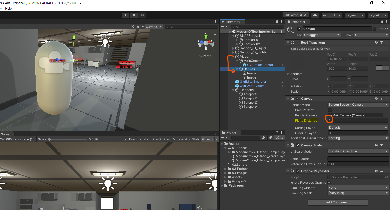This screenshot has height=210, width=390.
Task: Open Graphic Raycaster component options menu
Action: pos(387,171)
